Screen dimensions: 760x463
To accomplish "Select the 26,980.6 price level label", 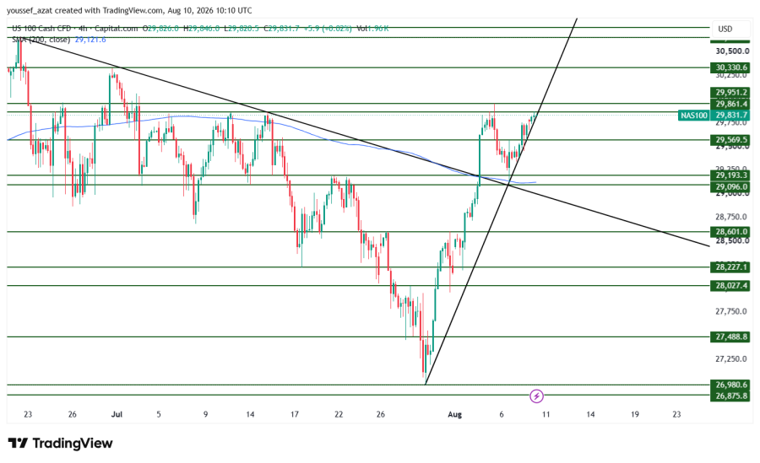I will pyautogui.click(x=730, y=385).
